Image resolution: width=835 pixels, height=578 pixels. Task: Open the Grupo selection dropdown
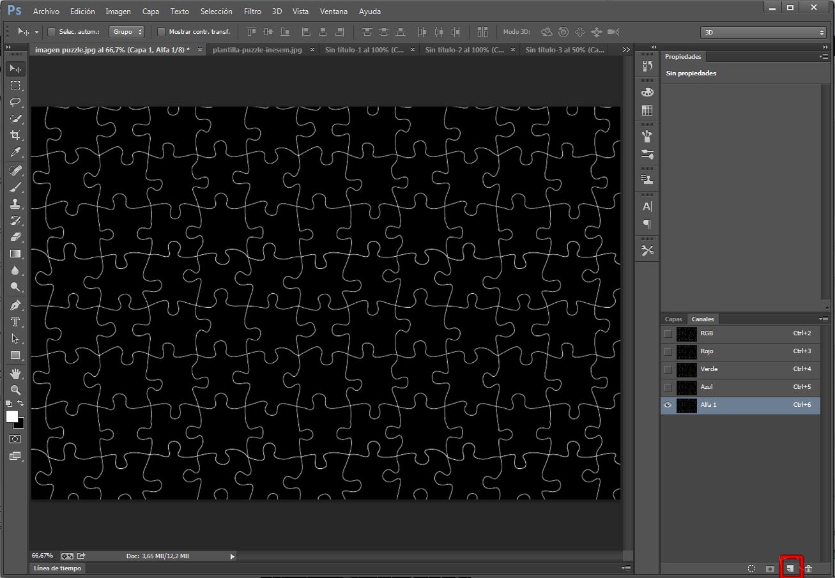tap(126, 31)
